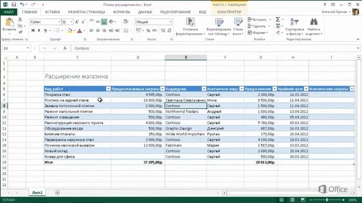Switch to the ВСТАВКА ribbon tab

coord(53,12)
